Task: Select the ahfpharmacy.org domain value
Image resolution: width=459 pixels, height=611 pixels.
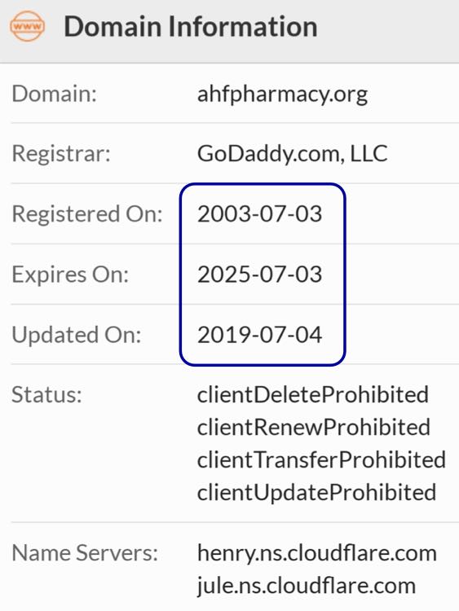Action: 282,95
